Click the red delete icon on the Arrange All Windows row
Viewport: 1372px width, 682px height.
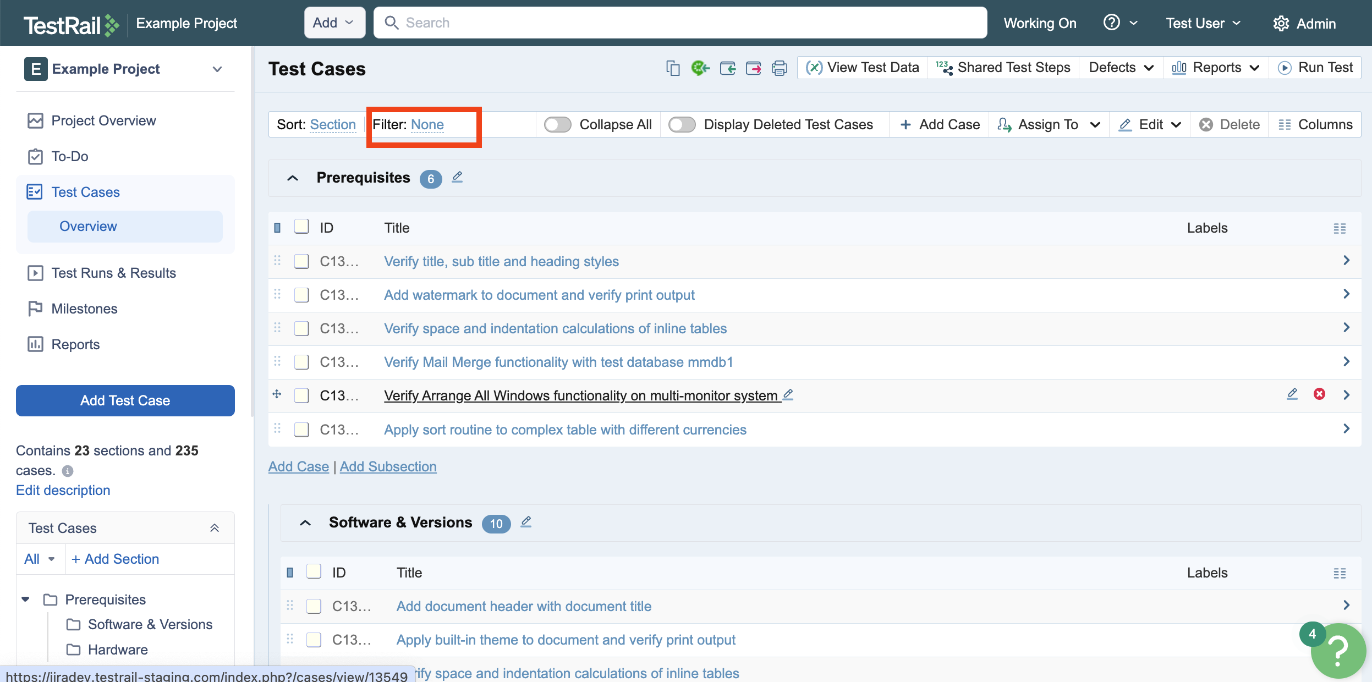tap(1319, 394)
